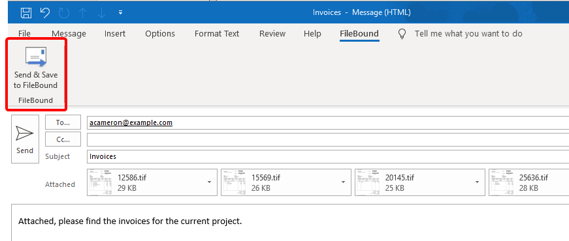Go to next item with down arrow
This screenshot has height=241, width=569.
(x=102, y=13)
